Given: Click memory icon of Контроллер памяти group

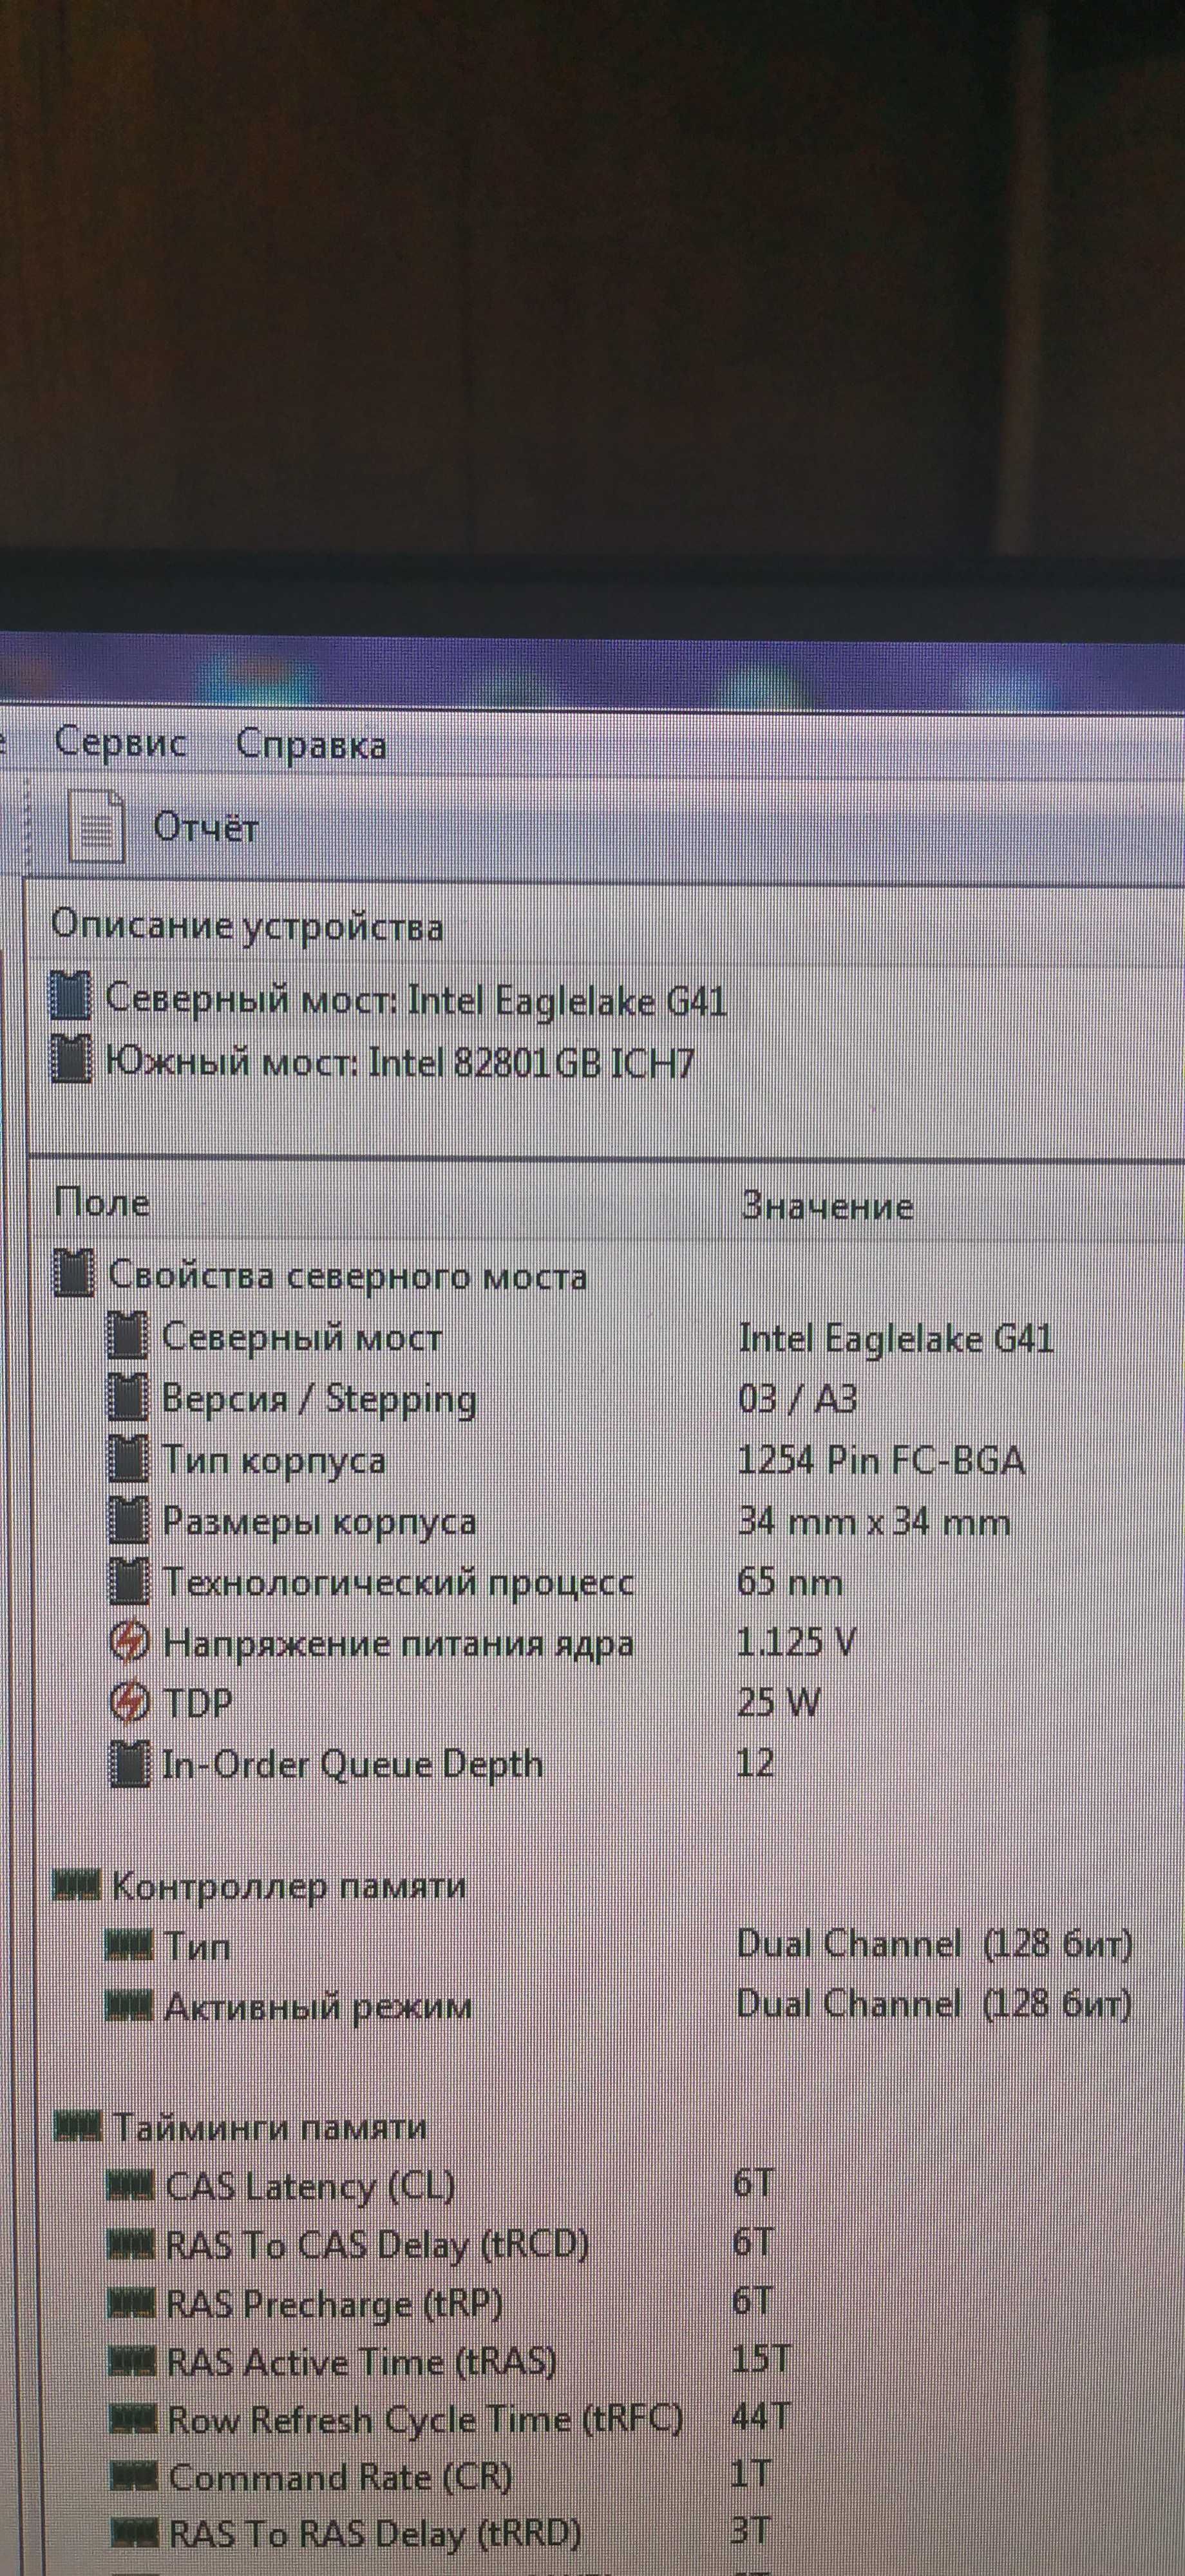Looking at the screenshot, I should (x=77, y=1885).
